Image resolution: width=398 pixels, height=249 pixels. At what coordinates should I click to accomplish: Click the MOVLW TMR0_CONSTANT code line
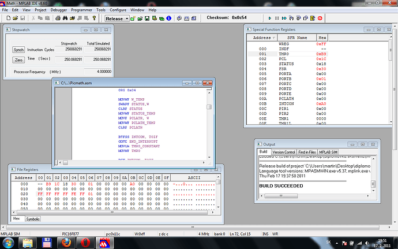(139, 146)
